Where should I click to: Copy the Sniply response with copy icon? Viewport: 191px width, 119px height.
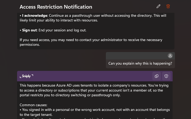click(157, 76)
